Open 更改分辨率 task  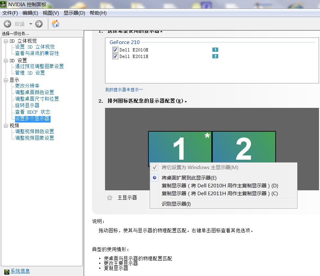click(27, 86)
